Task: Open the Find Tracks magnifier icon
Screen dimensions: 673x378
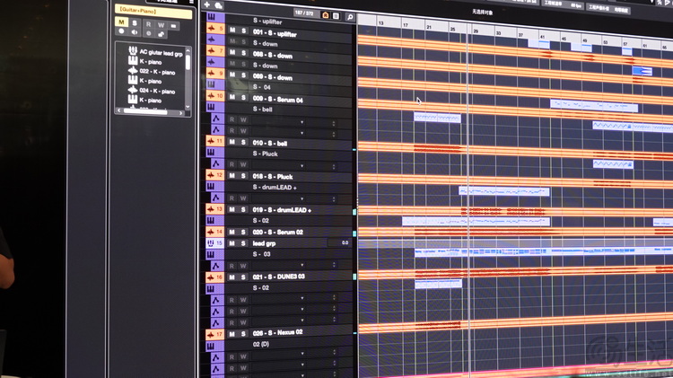Action: [x=350, y=17]
